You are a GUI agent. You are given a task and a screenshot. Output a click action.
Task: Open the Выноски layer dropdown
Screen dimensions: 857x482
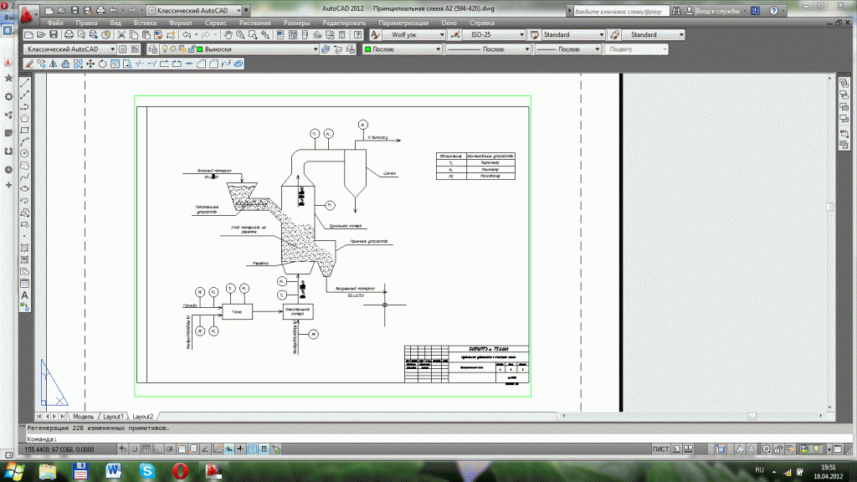coord(239,49)
